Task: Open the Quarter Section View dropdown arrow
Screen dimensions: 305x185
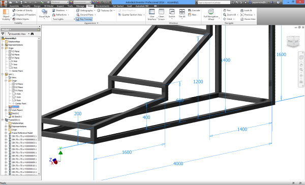Action: click(x=144, y=15)
